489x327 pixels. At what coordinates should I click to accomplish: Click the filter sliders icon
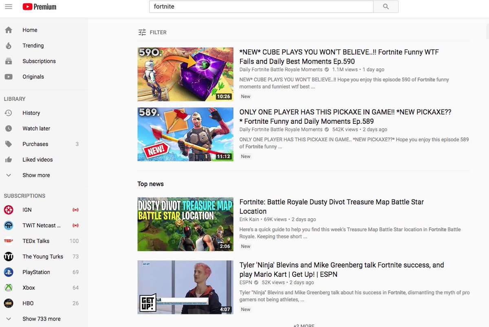[x=142, y=32]
